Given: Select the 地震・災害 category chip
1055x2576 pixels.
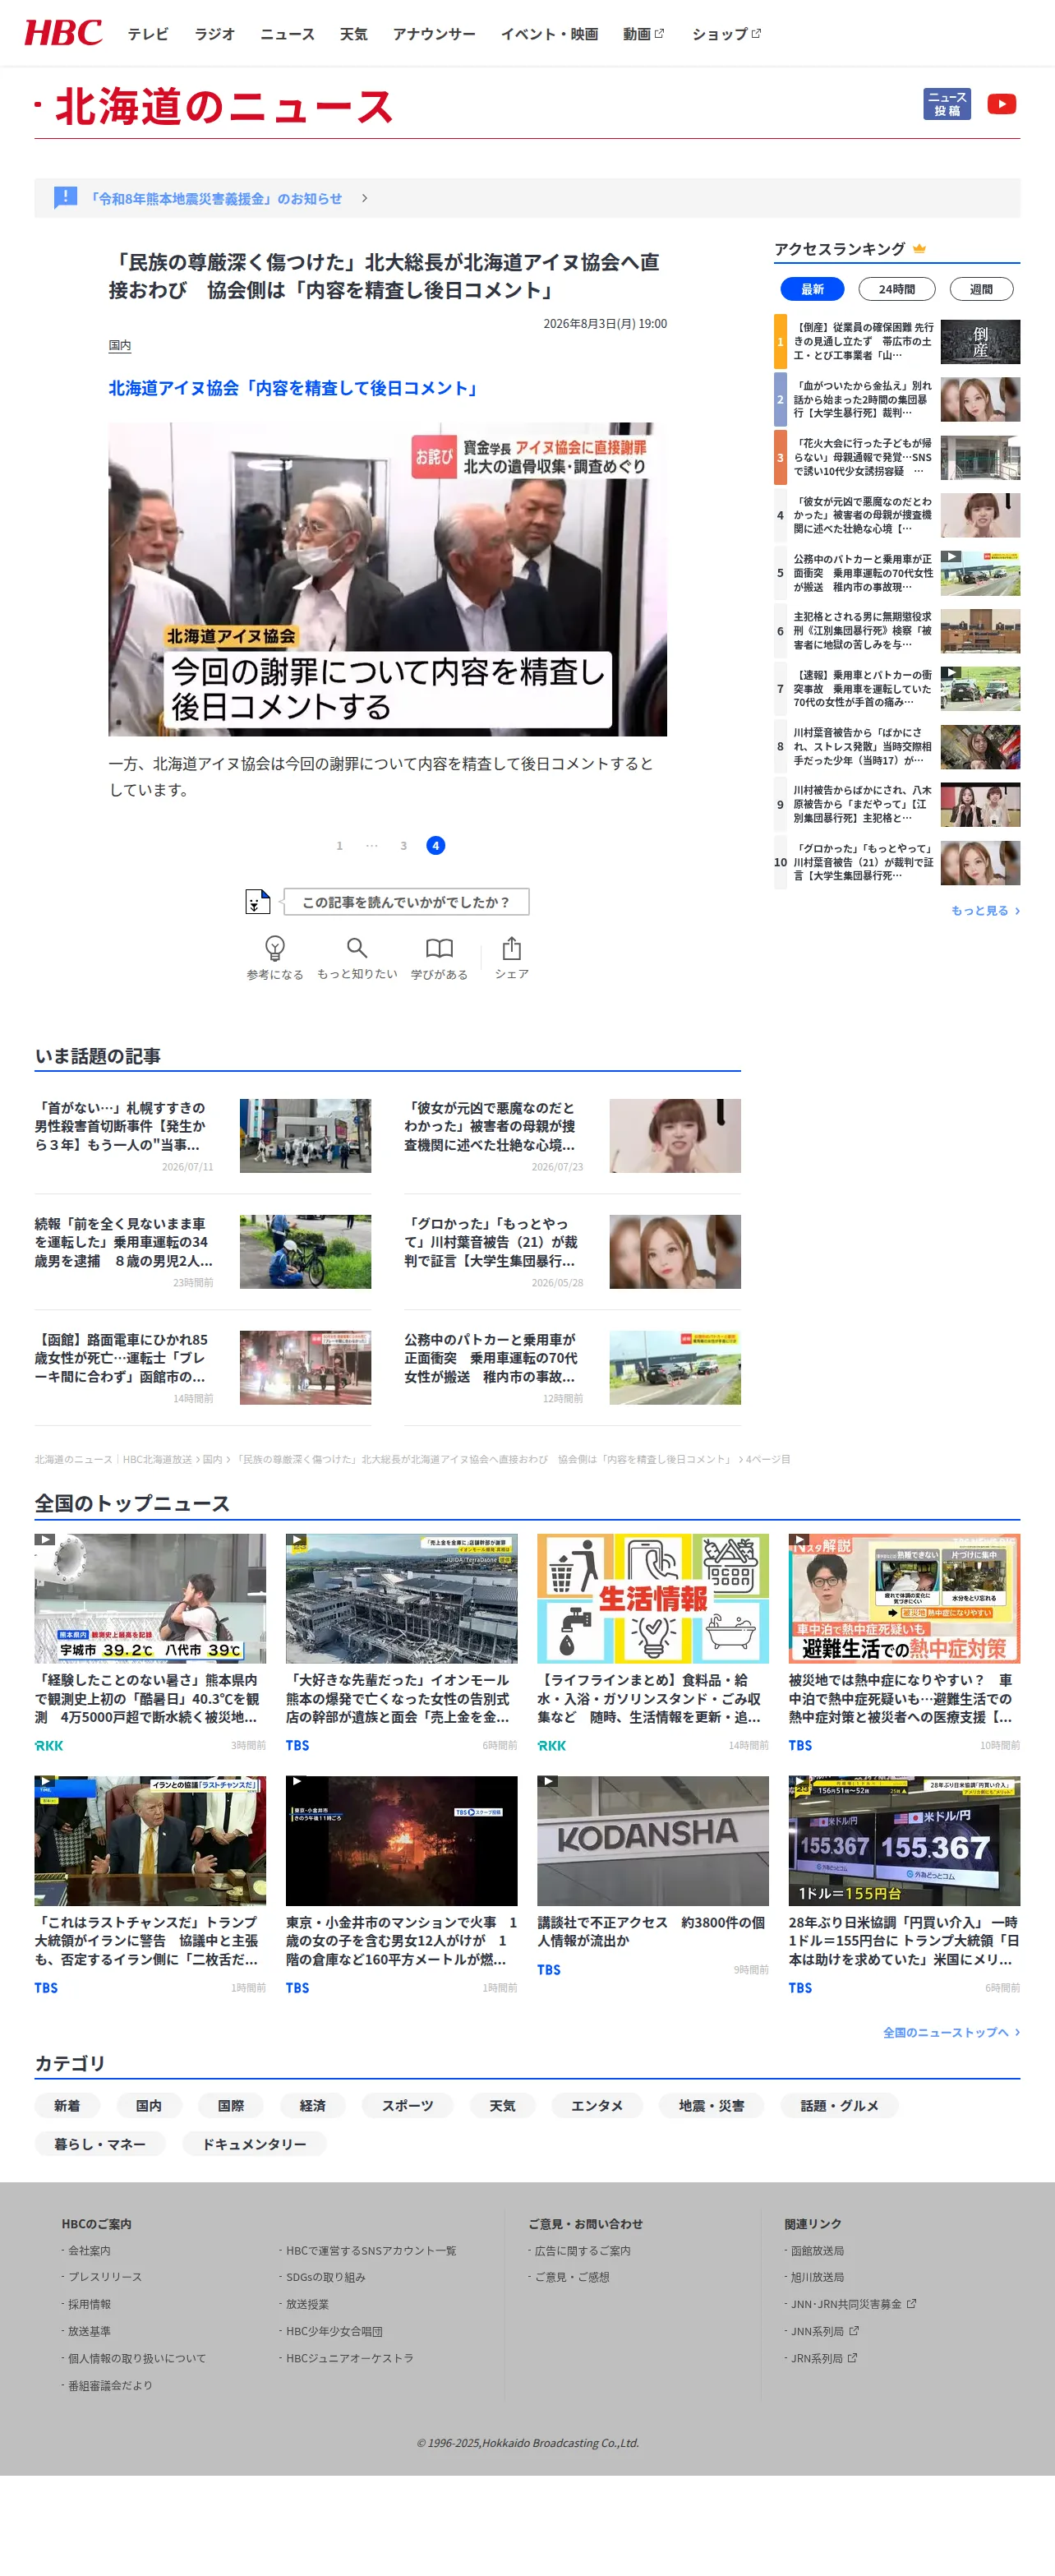Looking at the screenshot, I should click(711, 2105).
